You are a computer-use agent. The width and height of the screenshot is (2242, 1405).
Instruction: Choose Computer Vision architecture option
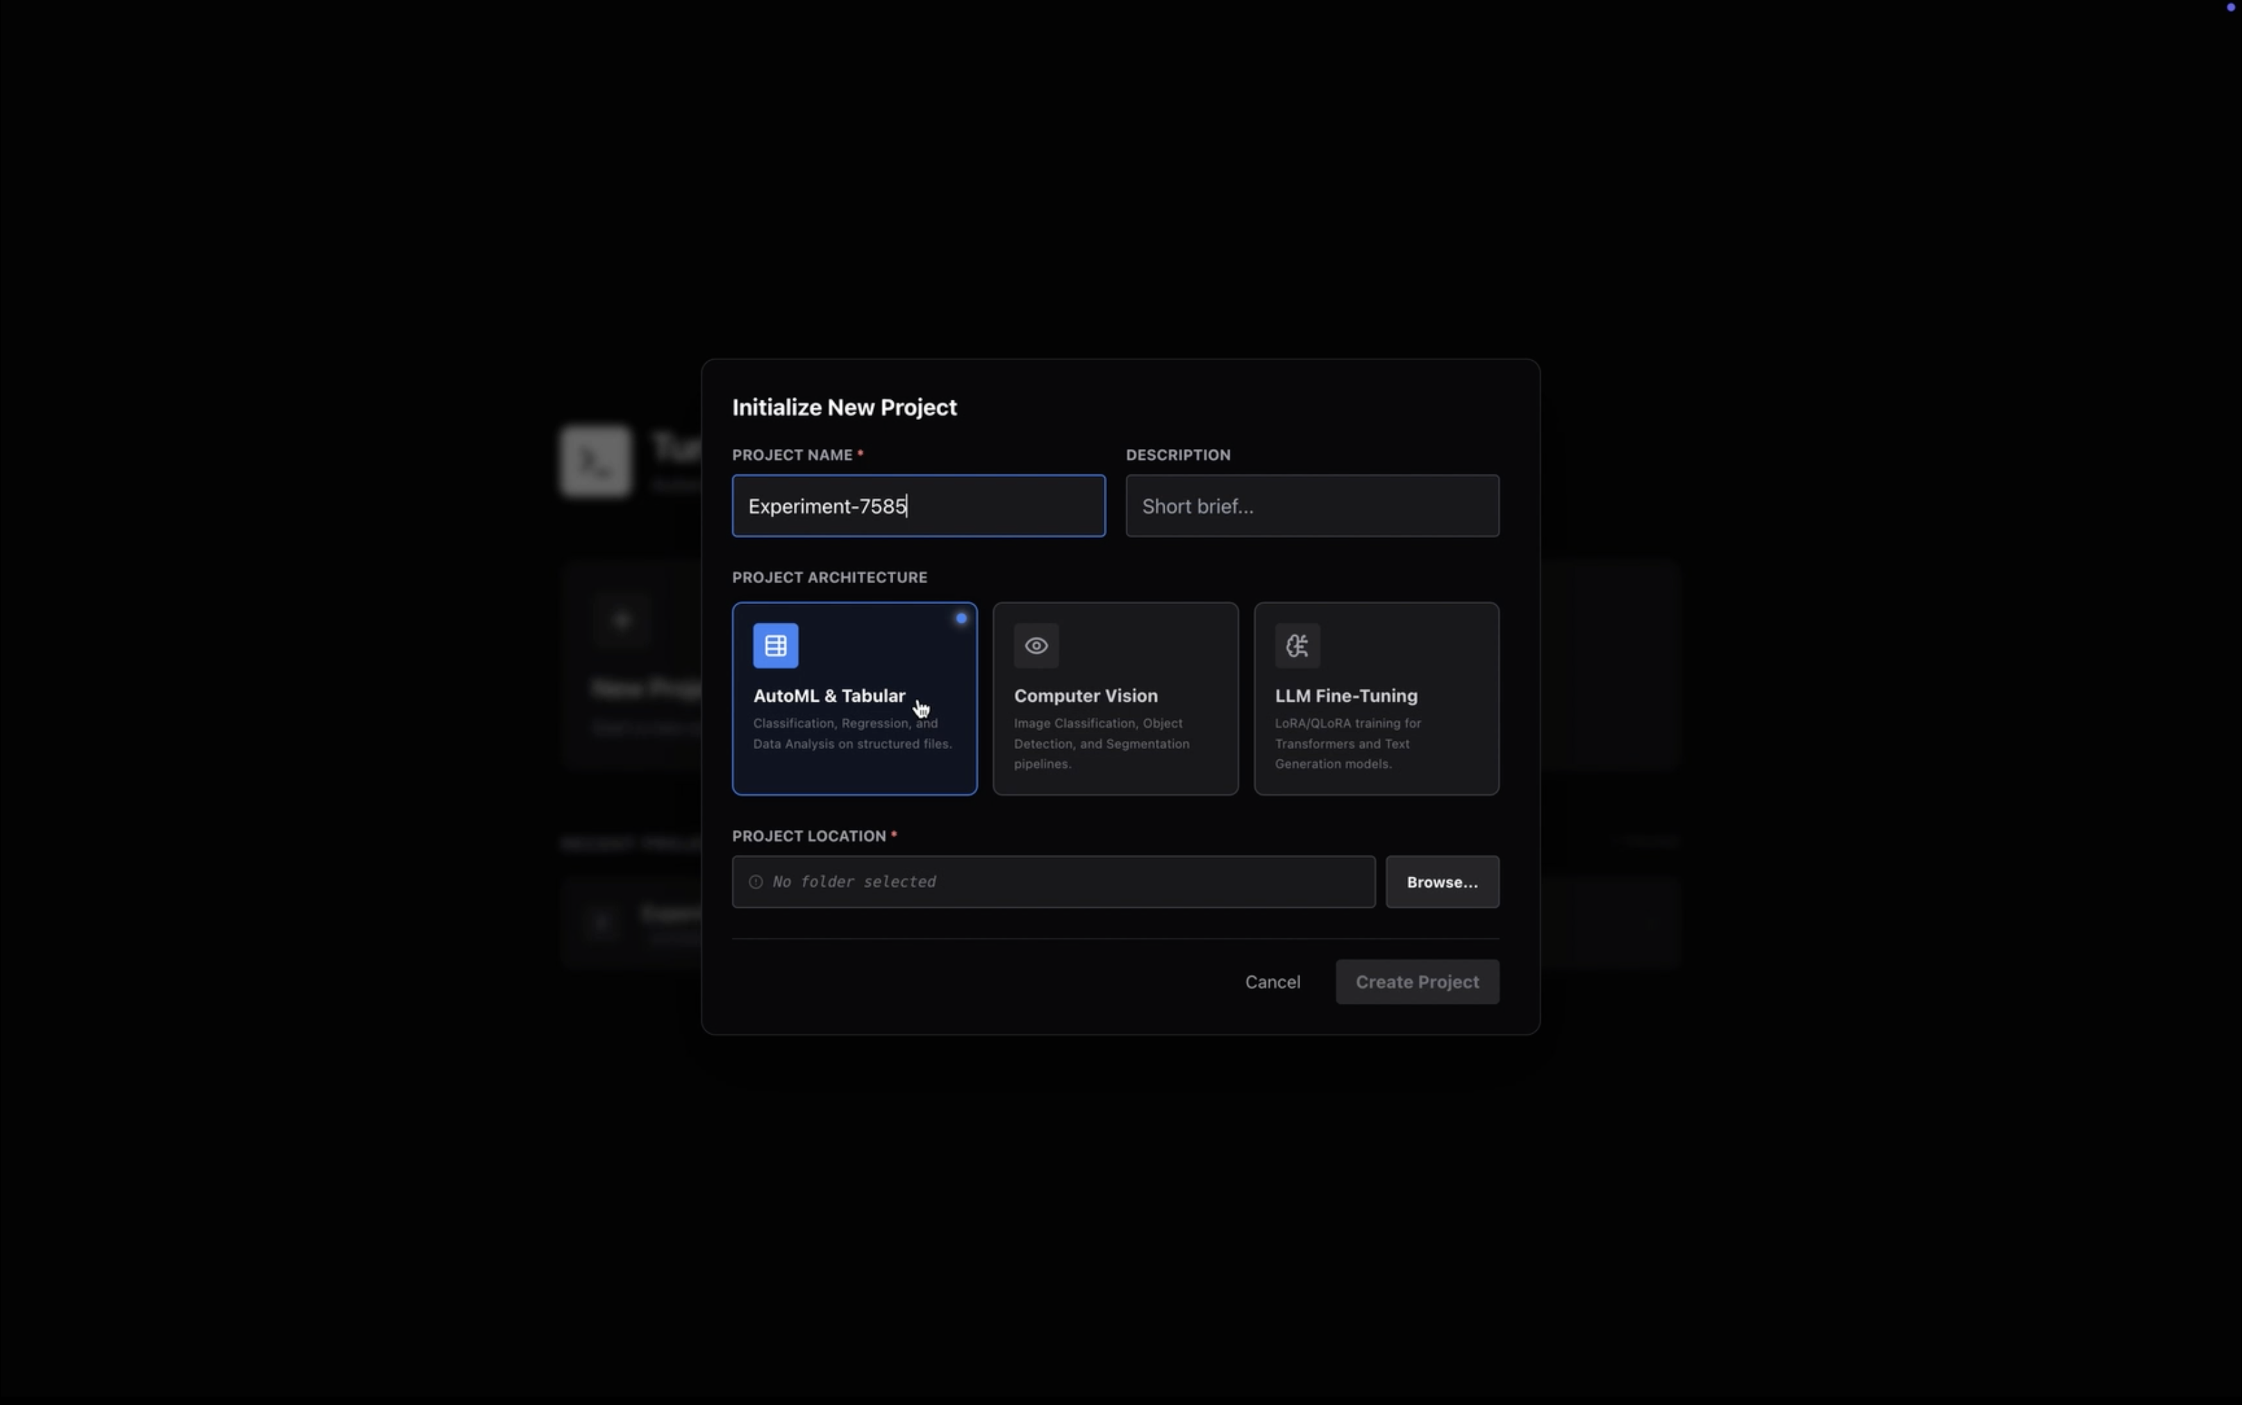click(x=1115, y=699)
